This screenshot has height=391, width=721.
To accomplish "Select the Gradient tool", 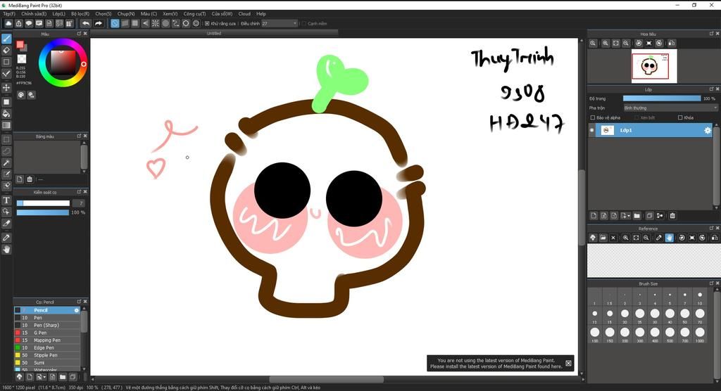I will (6, 125).
